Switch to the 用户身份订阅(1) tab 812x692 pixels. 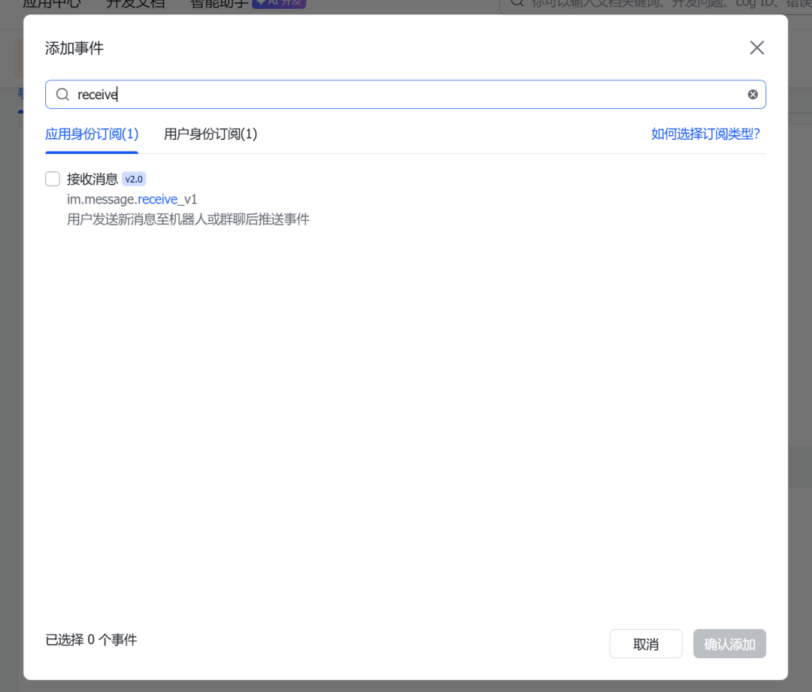pyautogui.click(x=210, y=134)
